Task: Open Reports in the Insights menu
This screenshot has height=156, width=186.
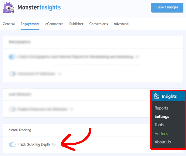Action: (x=161, y=108)
